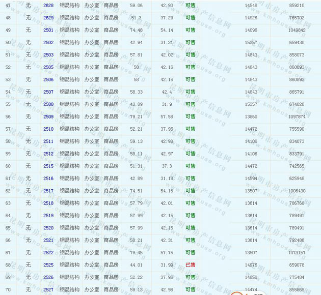
Task: Click room number 2507 link
Action: pyautogui.click(x=48, y=92)
